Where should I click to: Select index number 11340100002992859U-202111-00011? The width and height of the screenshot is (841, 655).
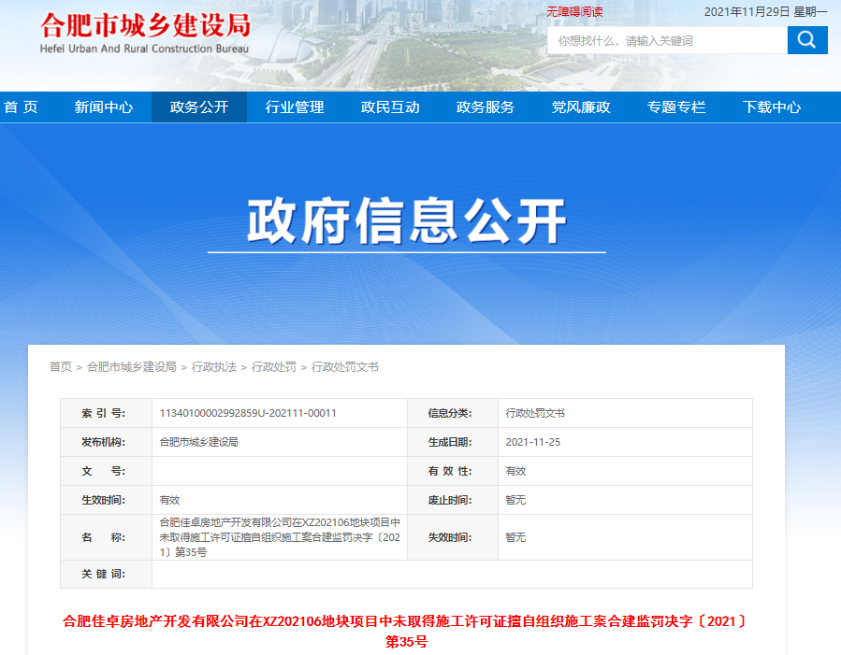coord(248,413)
